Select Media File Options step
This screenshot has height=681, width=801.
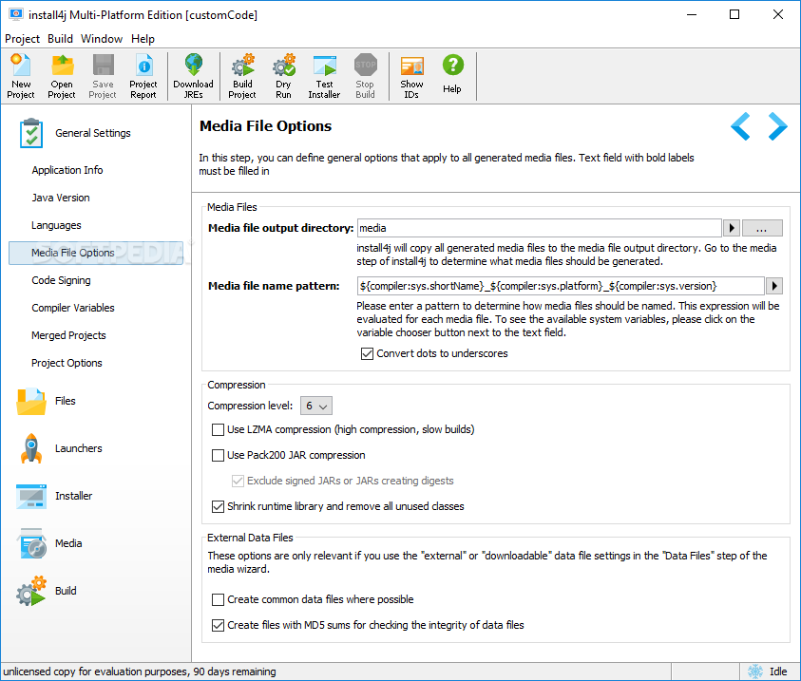96,254
